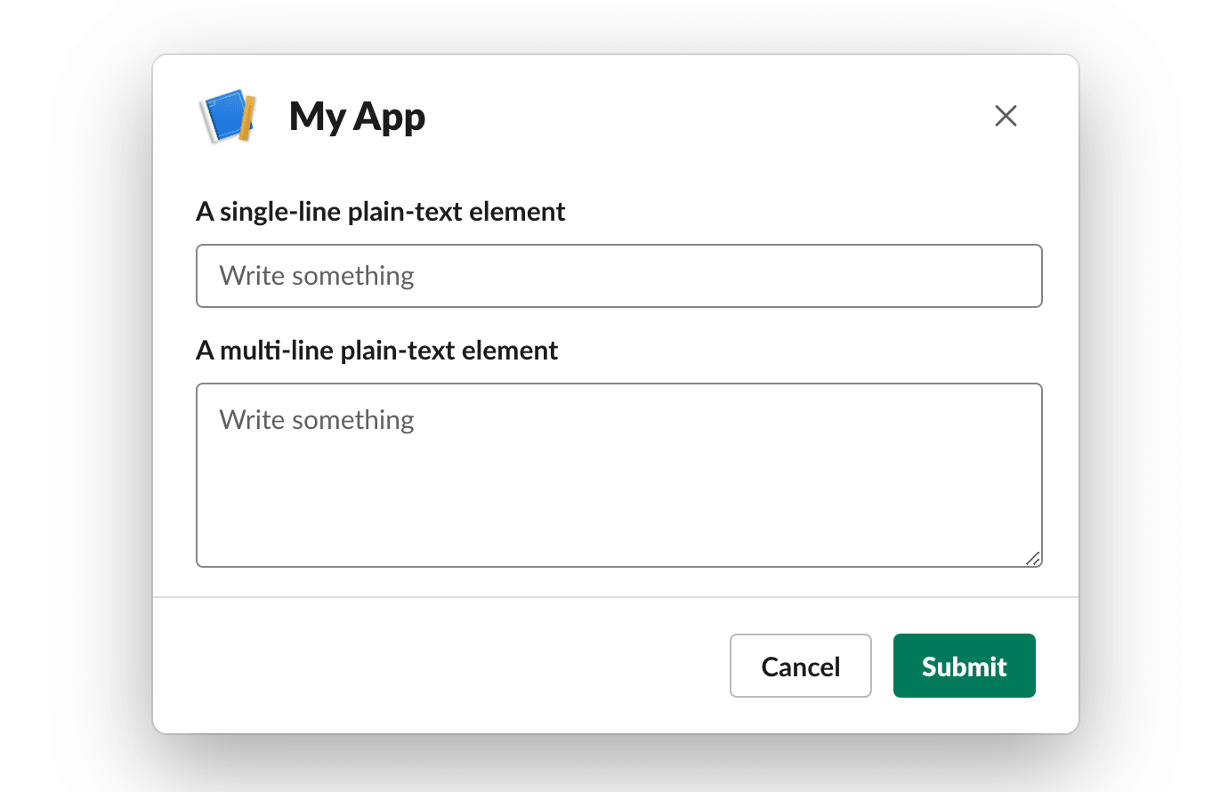Click the blank lower area of the textarea
Viewport: 1228px width, 792px height.
(618, 516)
